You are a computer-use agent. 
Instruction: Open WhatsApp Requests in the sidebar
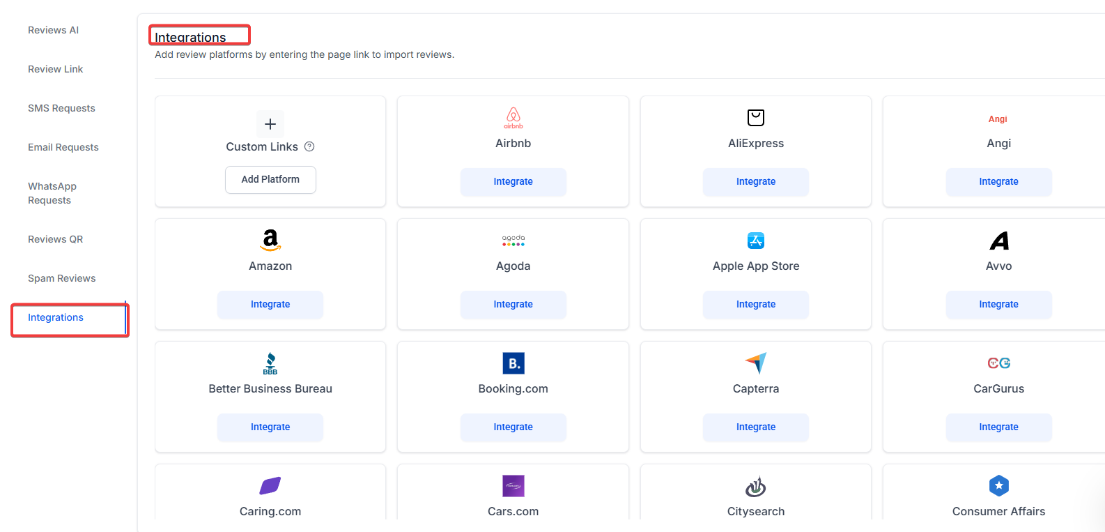pyautogui.click(x=52, y=193)
